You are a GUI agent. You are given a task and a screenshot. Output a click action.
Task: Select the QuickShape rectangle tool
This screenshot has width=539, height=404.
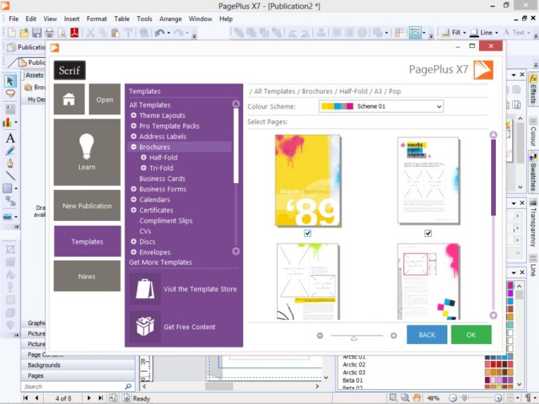[8, 189]
